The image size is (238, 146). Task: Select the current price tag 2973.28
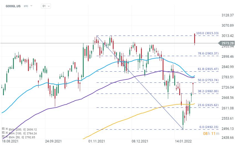pyautogui.click(x=228, y=43)
